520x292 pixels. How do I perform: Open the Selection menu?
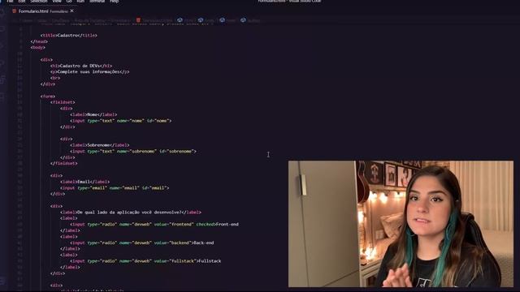click(39, 2)
